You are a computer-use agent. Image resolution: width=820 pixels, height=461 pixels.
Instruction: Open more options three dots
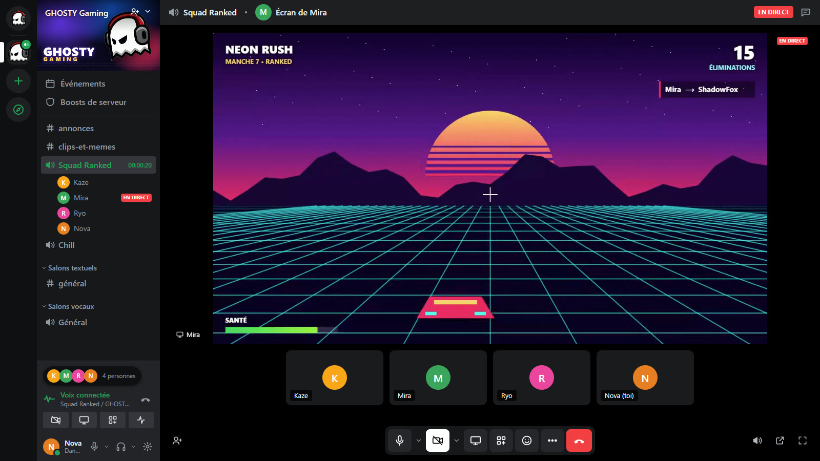552,441
